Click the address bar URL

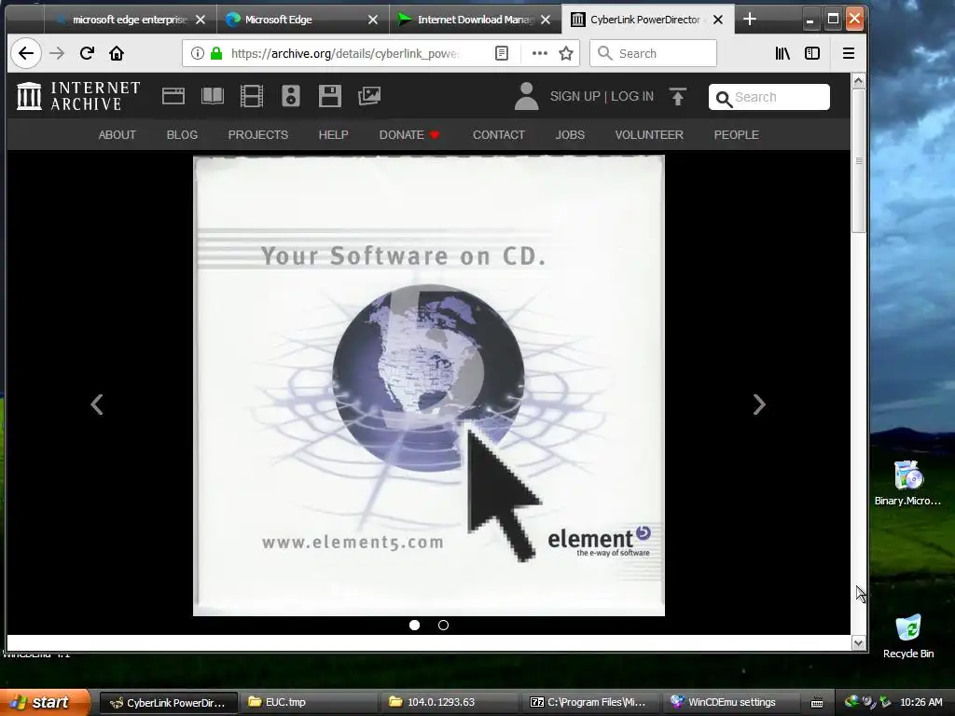click(345, 53)
